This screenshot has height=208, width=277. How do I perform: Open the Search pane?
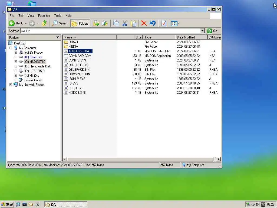60,23
